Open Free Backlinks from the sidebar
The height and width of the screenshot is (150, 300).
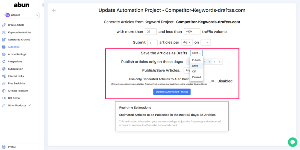pos(16,83)
